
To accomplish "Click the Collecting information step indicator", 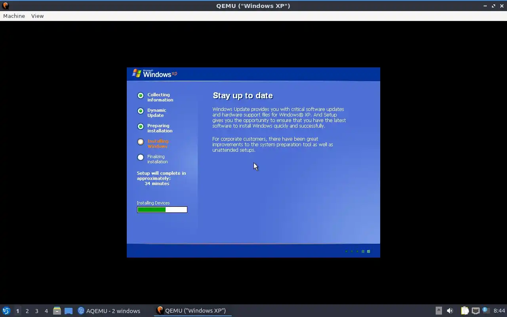I will tap(141, 95).
